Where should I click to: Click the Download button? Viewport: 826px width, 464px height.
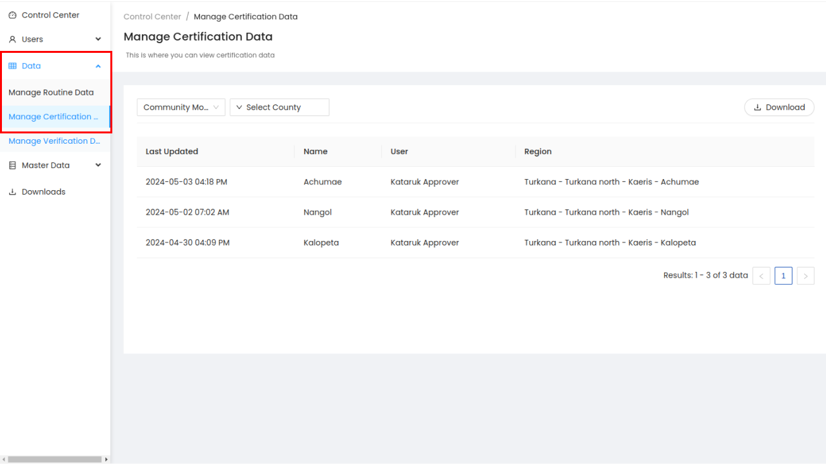pos(779,108)
